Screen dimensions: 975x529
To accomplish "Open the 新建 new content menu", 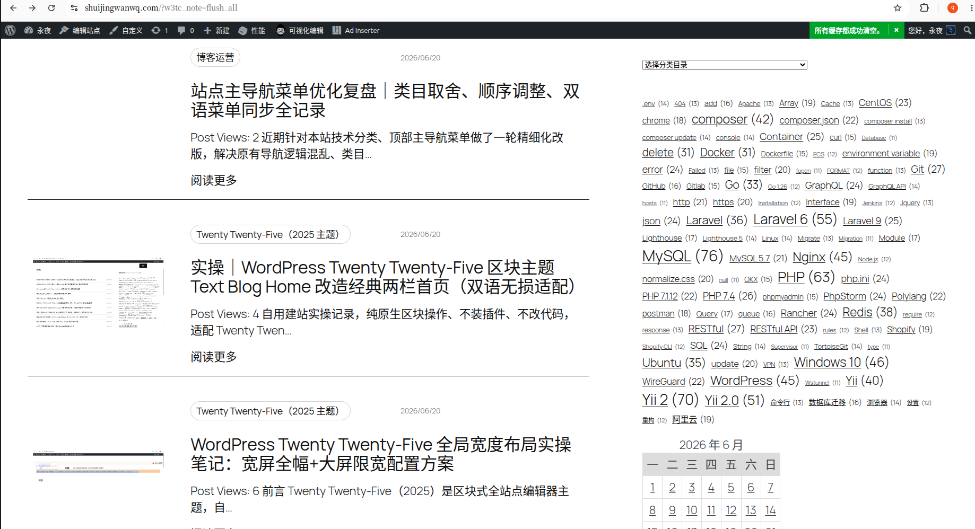I will coord(216,30).
